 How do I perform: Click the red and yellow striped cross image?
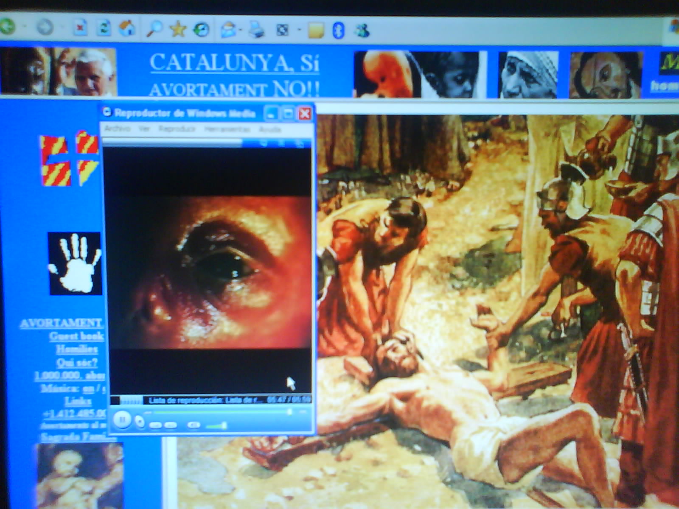point(70,159)
